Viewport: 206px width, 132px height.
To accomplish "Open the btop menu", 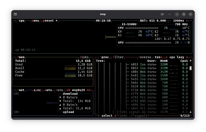I will [36, 21].
